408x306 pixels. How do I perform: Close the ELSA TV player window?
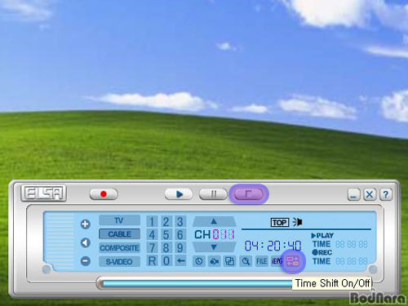click(x=370, y=194)
